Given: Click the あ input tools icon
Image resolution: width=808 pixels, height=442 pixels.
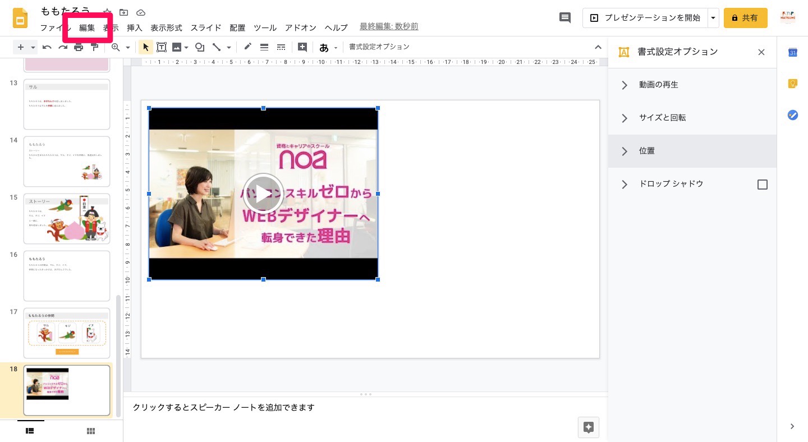Looking at the screenshot, I should coord(324,48).
